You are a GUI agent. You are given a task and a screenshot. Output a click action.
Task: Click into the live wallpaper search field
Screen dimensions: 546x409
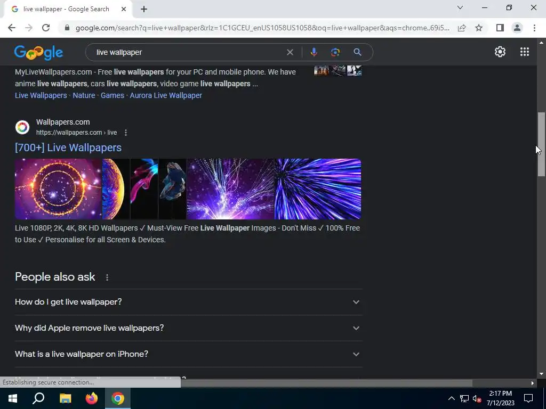point(188,52)
